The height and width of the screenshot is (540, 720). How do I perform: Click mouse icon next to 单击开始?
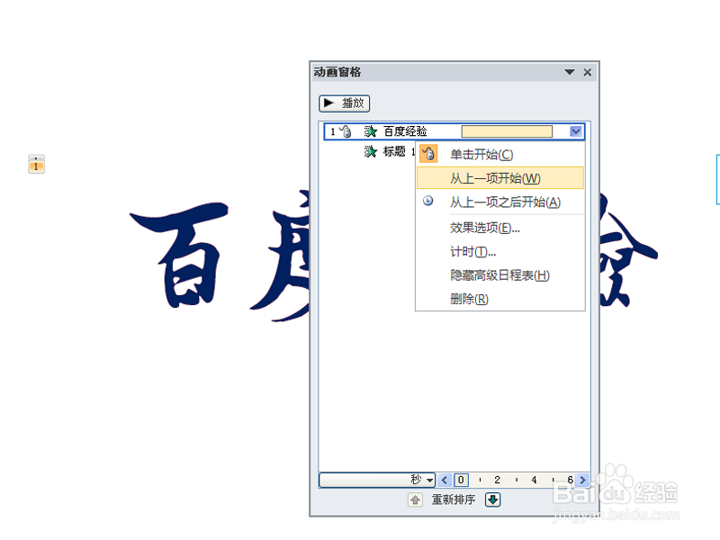tap(428, 154)
